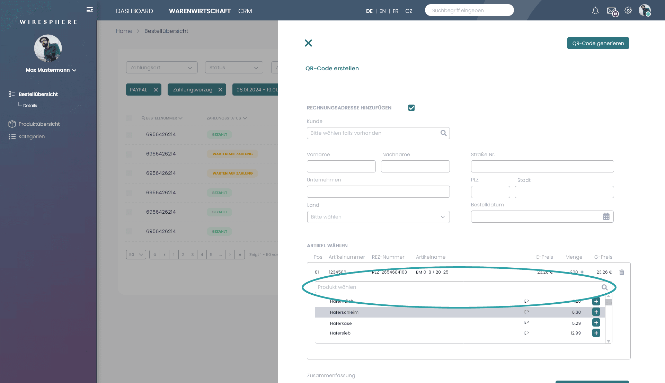
Task: Add Hafersieb using the plus button
Action: [596, 333]
